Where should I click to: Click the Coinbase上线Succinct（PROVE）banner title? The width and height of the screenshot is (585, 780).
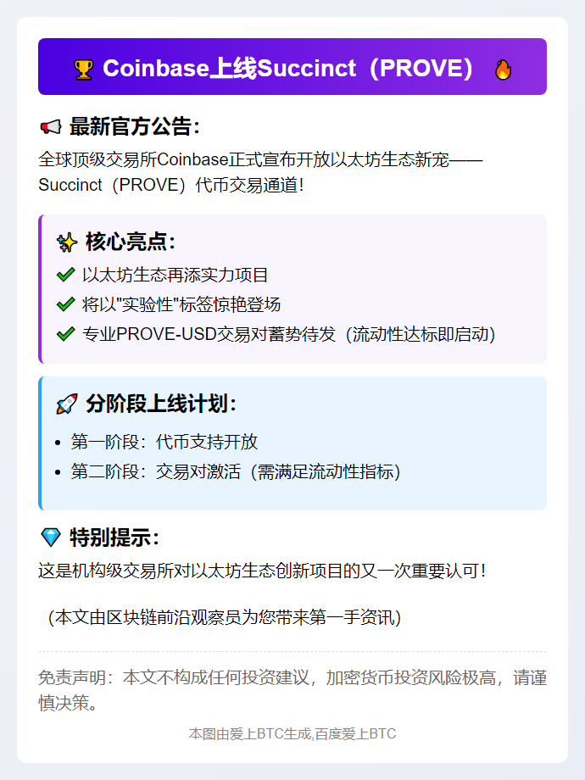(x=287, y=69)
